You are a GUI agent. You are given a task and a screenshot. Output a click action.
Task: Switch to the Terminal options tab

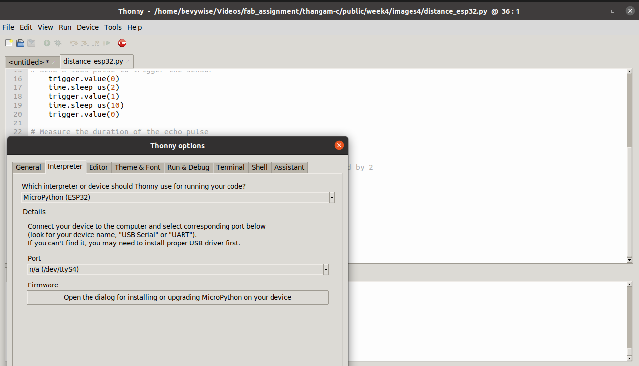[230, 167]
